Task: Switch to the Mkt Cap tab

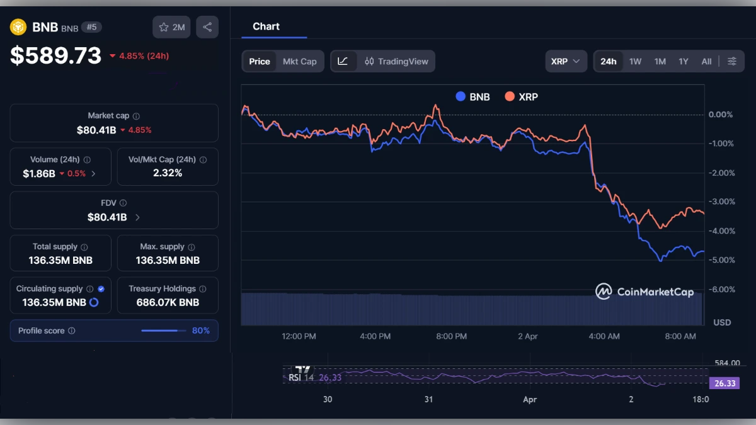Action: [300, 61]
